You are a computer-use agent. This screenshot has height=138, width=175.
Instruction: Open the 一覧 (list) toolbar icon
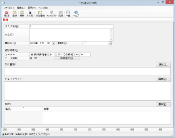click(68, 14)
